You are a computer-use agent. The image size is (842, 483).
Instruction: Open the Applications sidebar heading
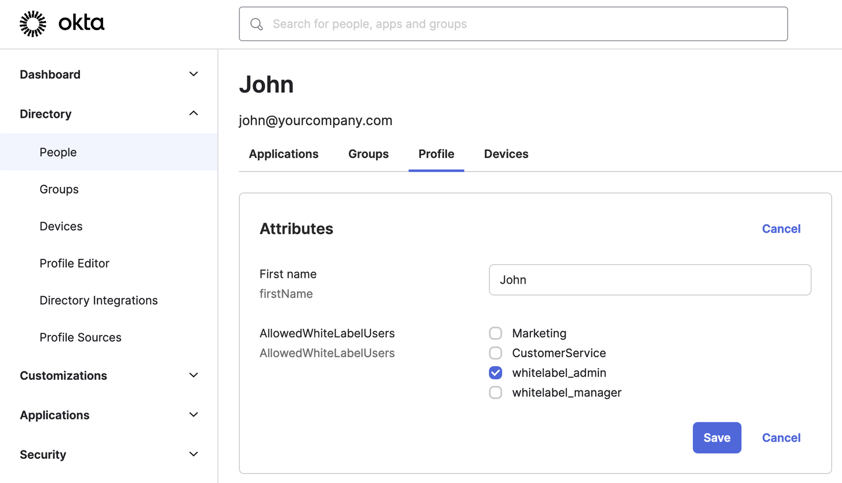tap(55, 415)
